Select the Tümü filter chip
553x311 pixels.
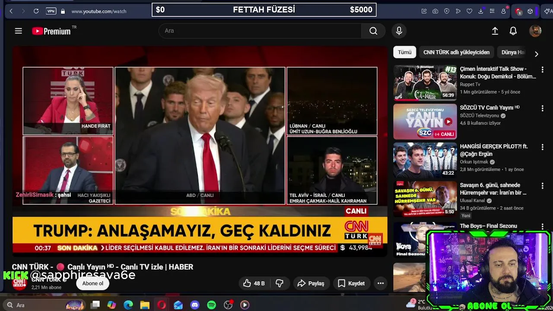pyautogui.click(x=405, y=52)
